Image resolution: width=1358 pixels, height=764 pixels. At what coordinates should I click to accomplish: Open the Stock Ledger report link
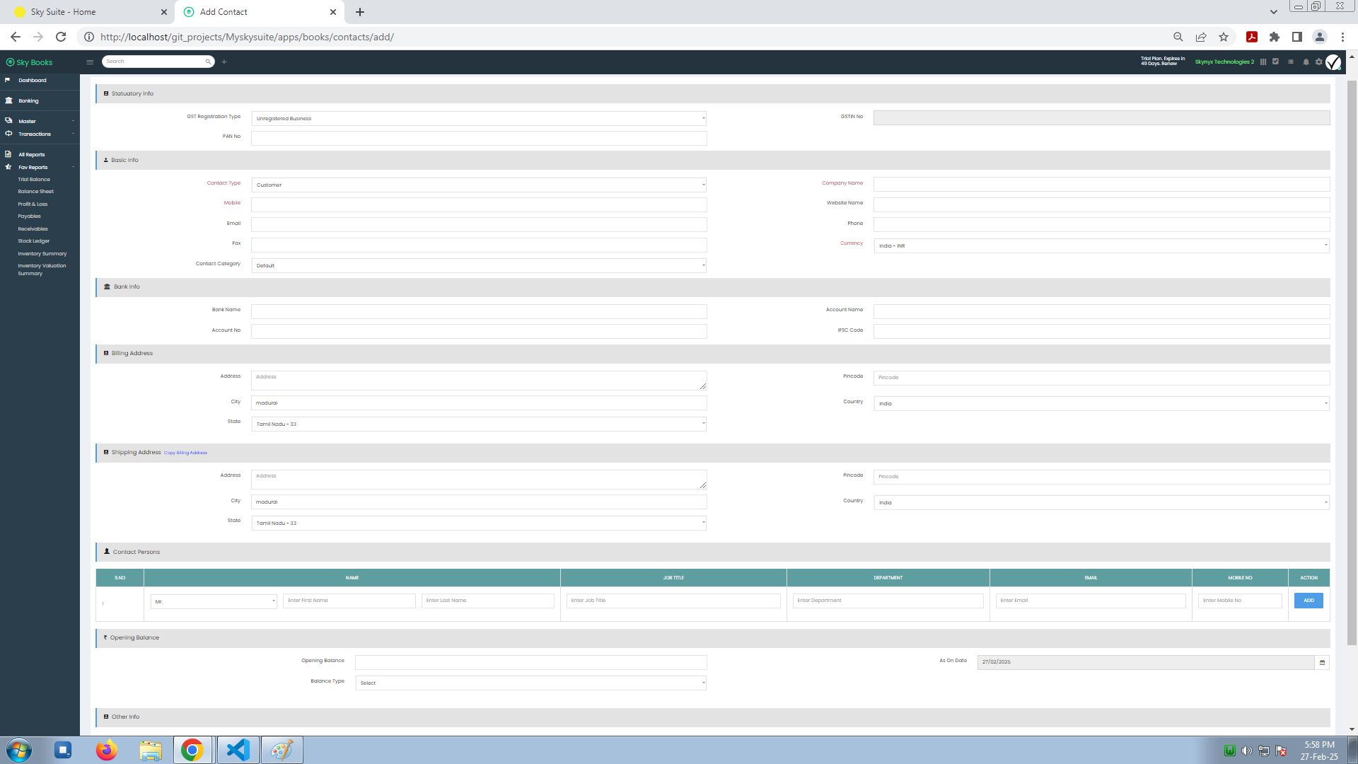pyautogui.click(x=34, y=241)
